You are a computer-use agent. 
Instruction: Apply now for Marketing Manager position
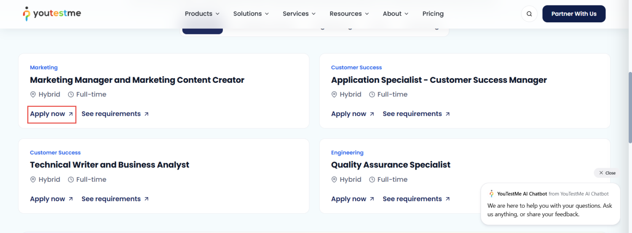[52, 114]
